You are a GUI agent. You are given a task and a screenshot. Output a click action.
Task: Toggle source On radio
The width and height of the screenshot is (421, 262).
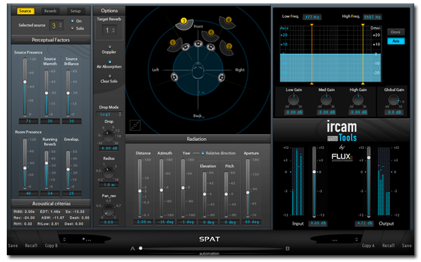[72, 21]
